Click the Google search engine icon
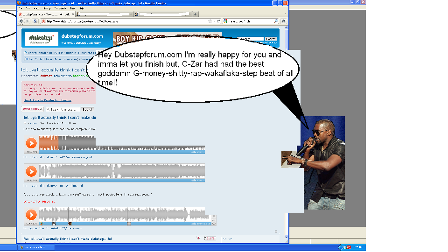 [x=225, y=21]
